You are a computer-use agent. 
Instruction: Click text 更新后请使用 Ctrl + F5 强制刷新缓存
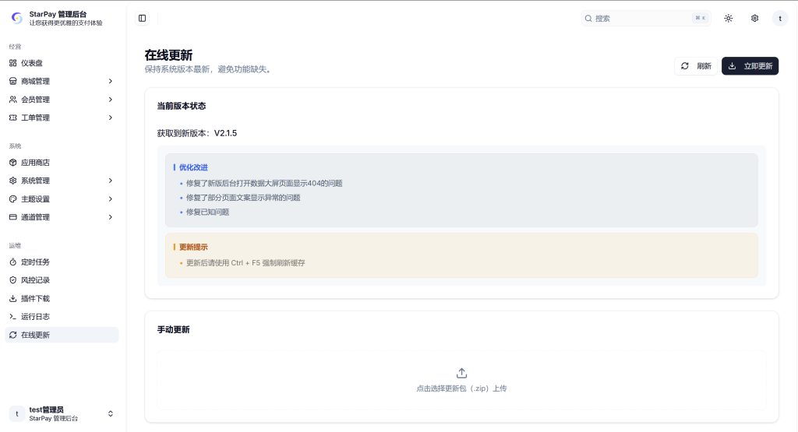pyautogui.click(x=245, y=263)
